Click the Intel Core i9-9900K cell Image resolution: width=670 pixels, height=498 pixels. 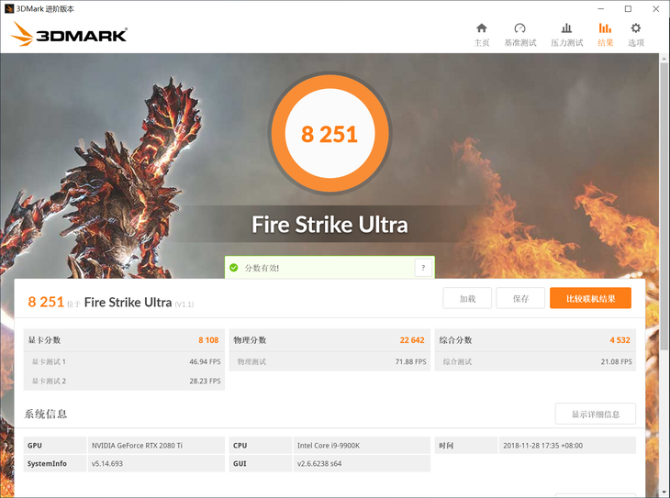[362, 445]
